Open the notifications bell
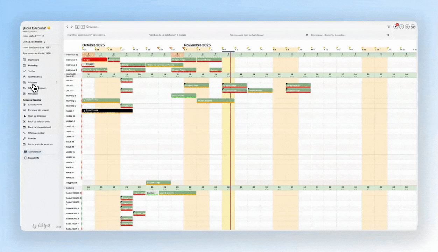The height and width of the screenshot is (252, 438). (x=396, y=27)
